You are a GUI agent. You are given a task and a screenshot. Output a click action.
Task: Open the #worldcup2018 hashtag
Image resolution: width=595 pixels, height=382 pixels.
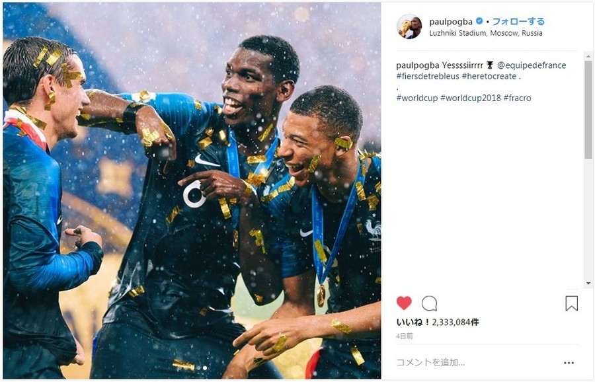tap(471, 98)
